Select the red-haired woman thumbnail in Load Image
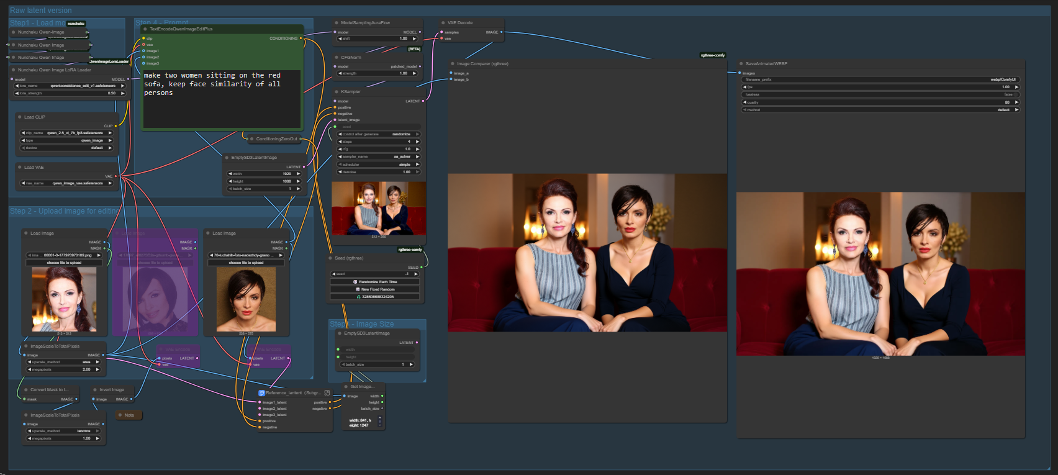Screen dimensions: 1058x475 64,299
